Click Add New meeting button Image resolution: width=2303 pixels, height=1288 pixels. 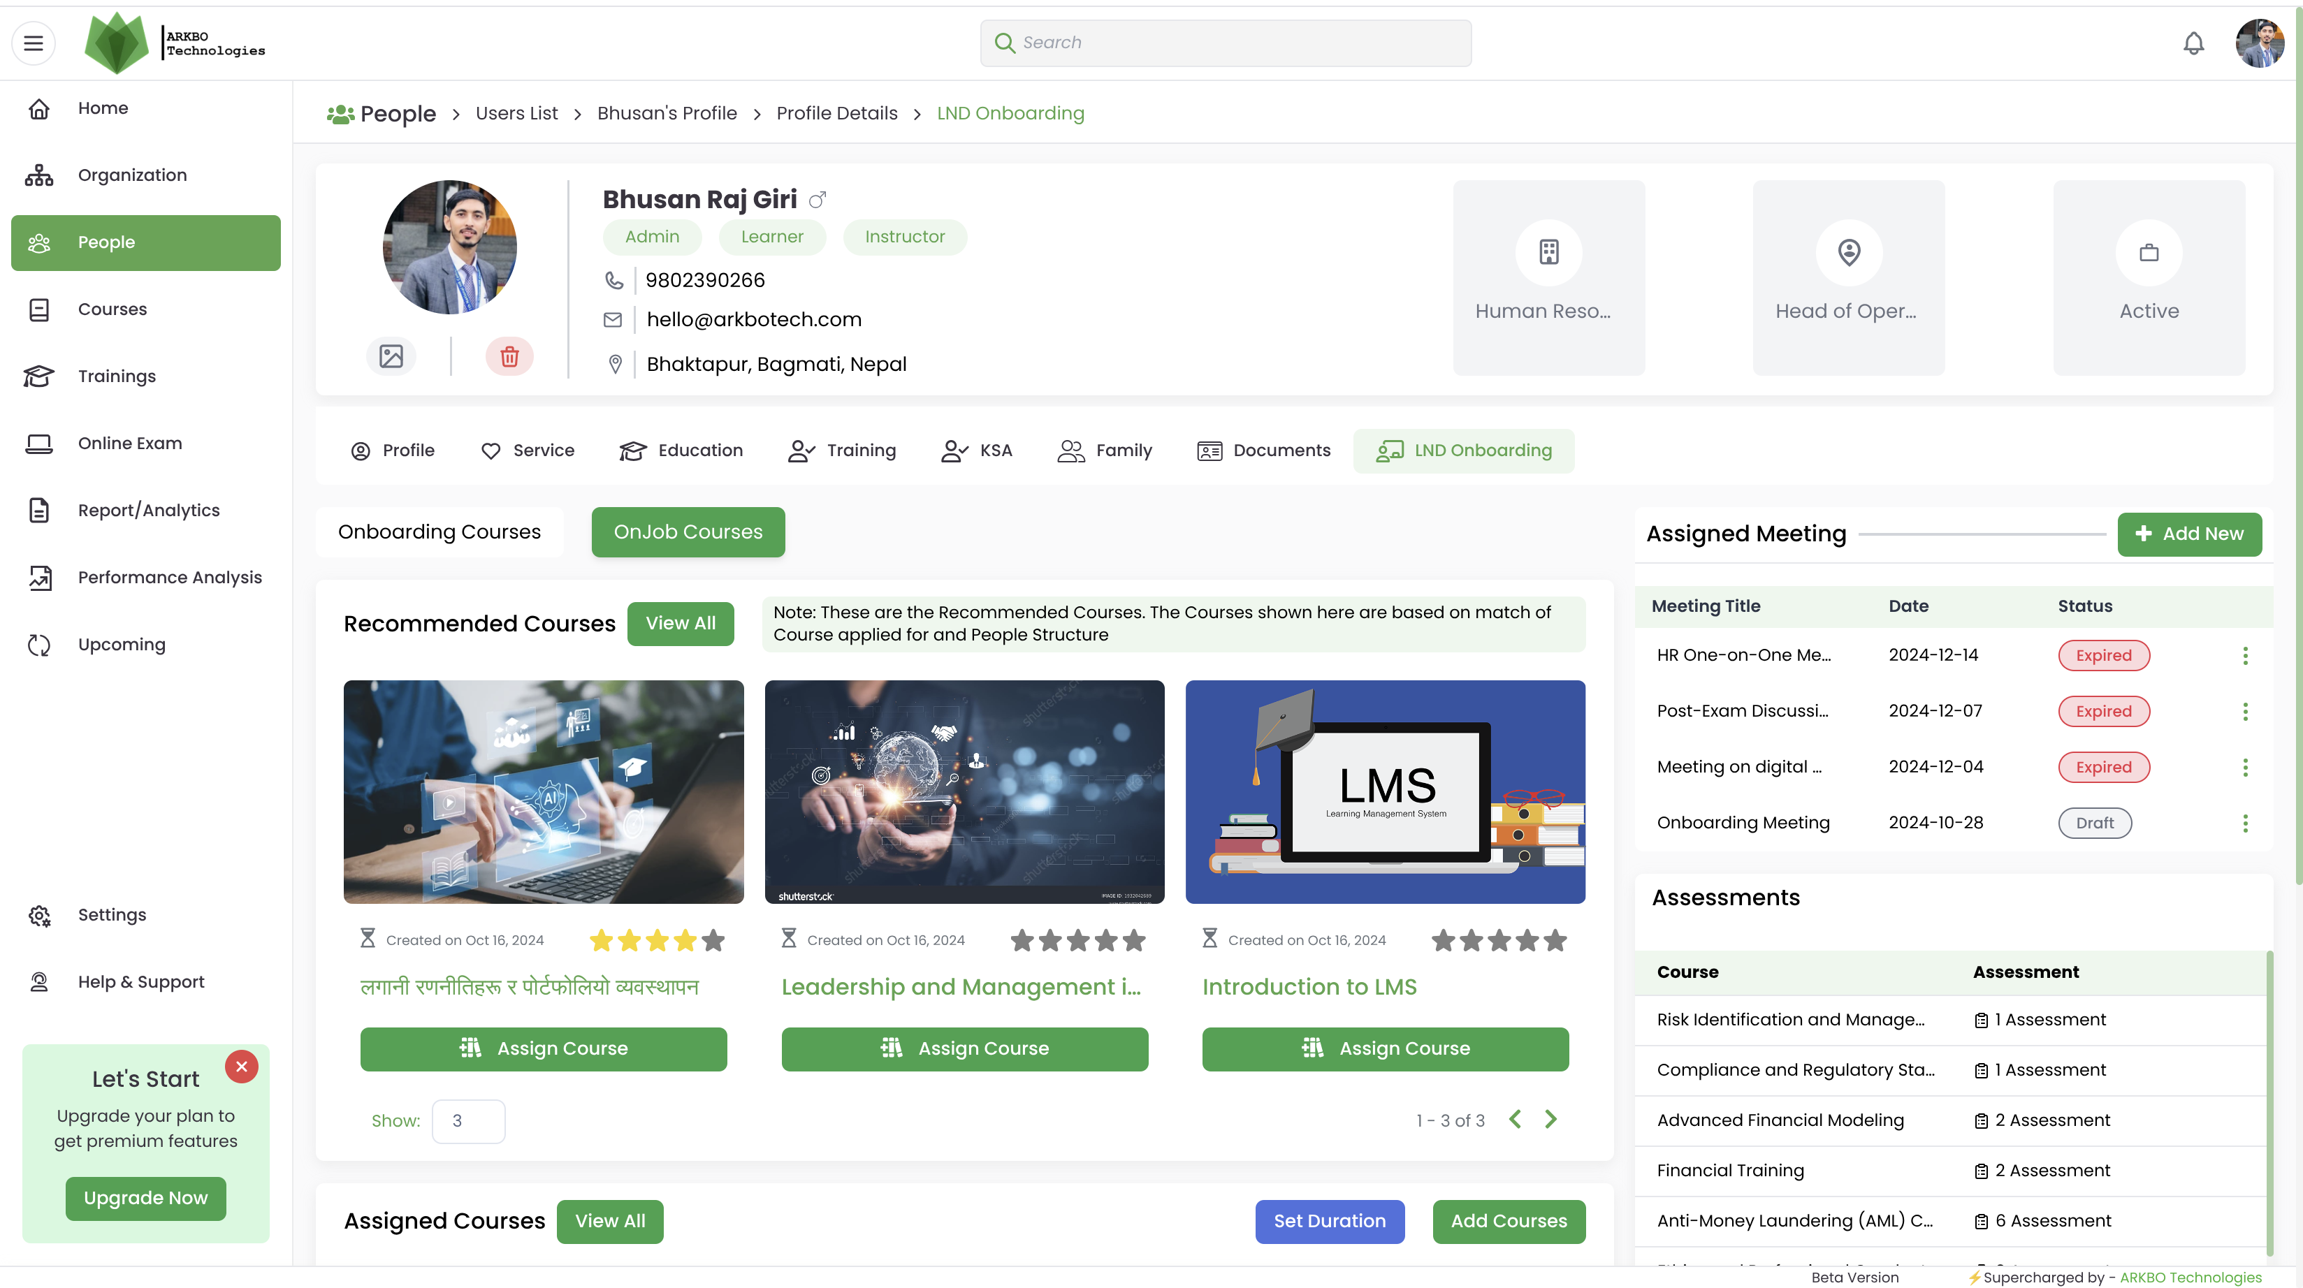point(2188,534)
